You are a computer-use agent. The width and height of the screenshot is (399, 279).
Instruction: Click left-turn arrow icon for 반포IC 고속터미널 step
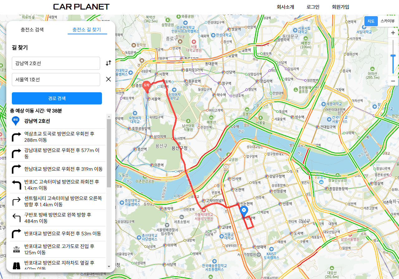[x=16, y=185]
